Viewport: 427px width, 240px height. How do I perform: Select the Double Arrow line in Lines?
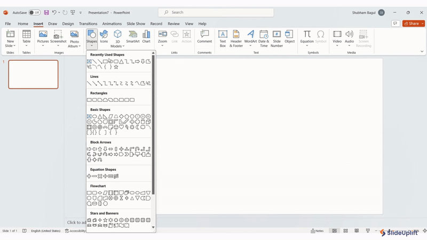tap(100, 83)
